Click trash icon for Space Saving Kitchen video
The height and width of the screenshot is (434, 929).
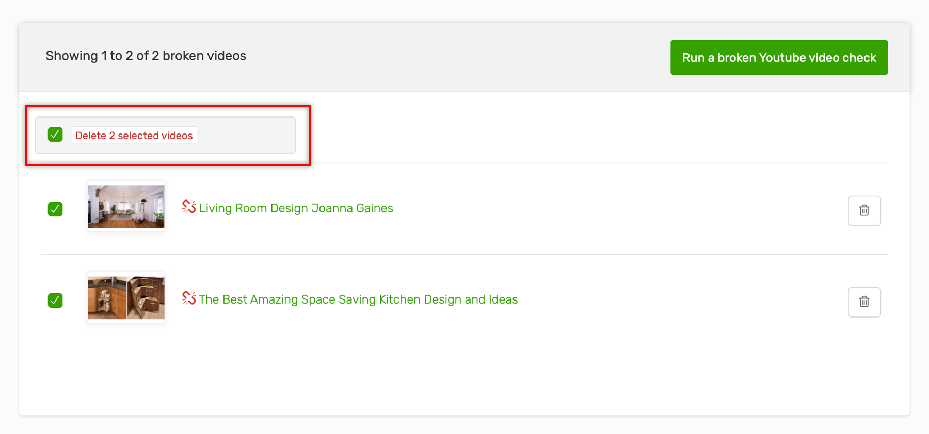(864, 302)
